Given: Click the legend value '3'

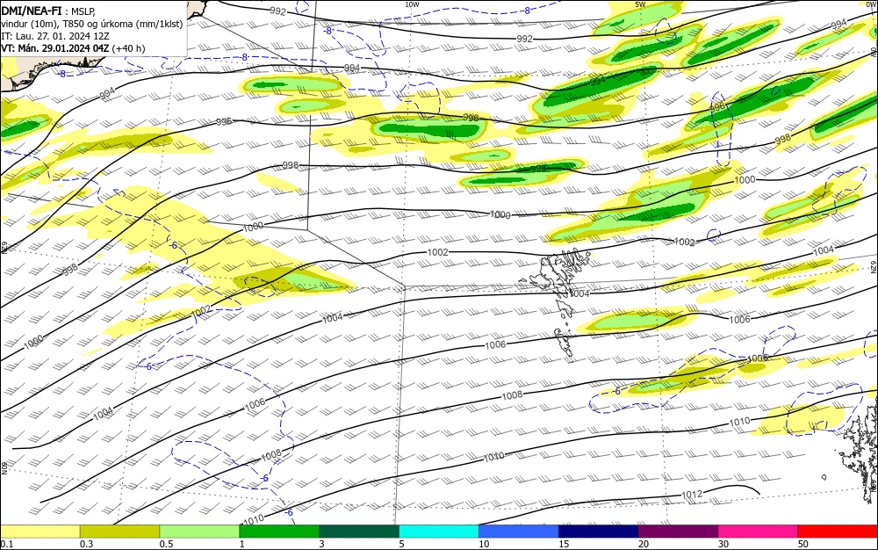Looking at the screenshot, I should pos(321,544).
